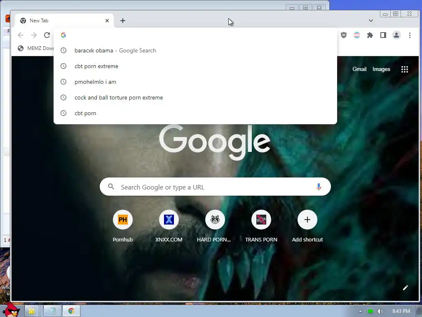Select the 'baracxk obama' search suggestion

(x=195, y=50)
